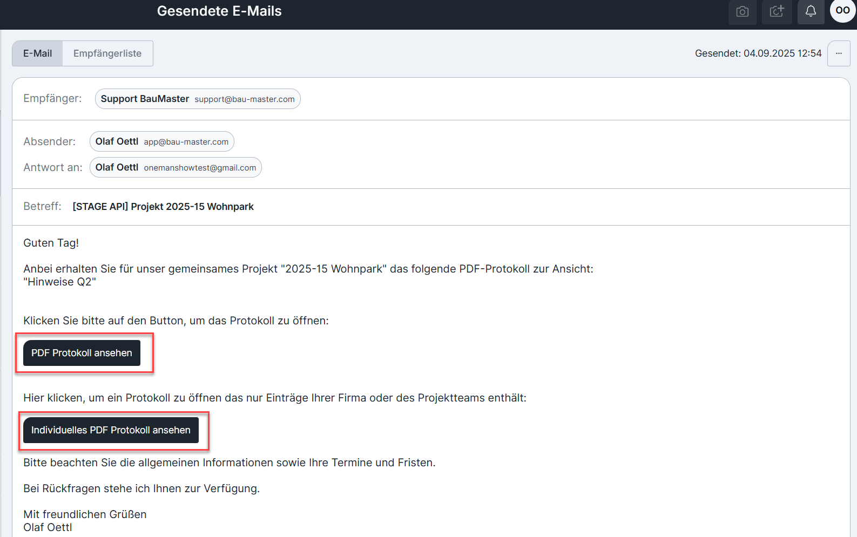Click the Gesendete E-Mails page title
The height and width of the screenshot is (537, 857).
coord(219,11)
